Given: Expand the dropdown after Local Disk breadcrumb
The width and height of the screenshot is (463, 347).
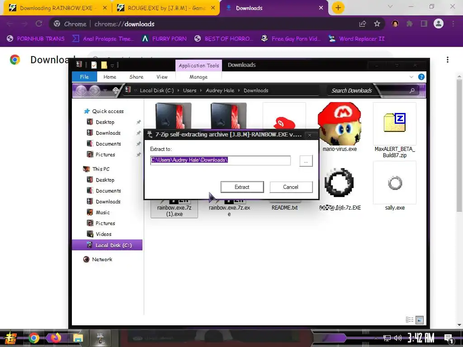Looking at the screenshot, I should (x=178, y=90).
